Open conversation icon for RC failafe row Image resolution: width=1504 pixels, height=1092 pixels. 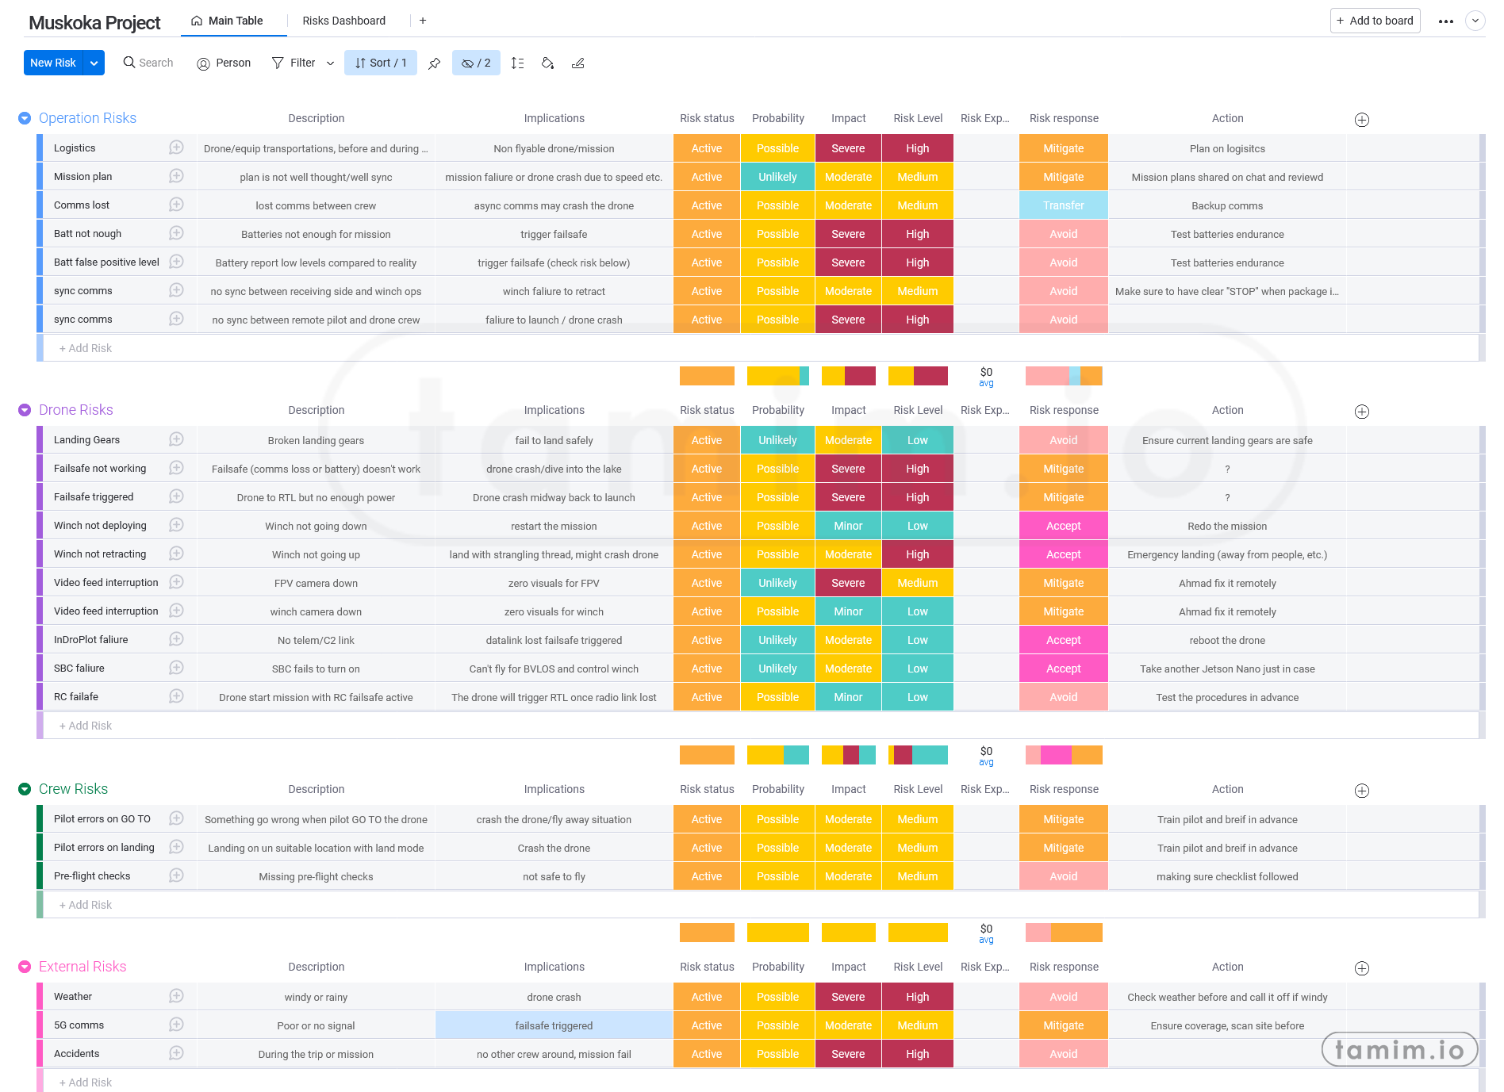(x=176, y=696)
